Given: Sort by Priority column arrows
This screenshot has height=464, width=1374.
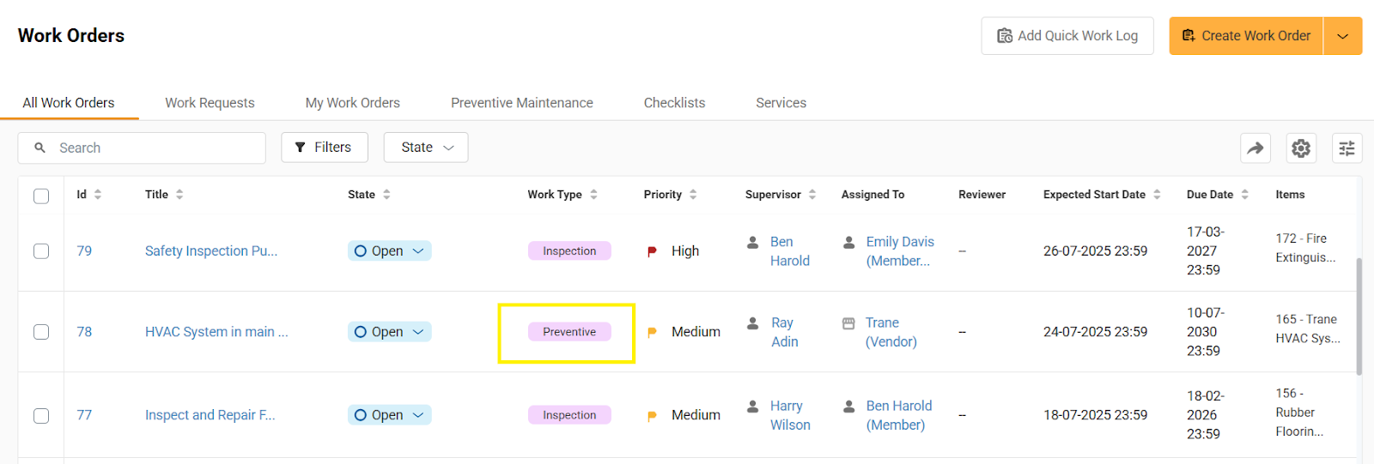Looking at the screenshot, I should [x=693, y=195].
